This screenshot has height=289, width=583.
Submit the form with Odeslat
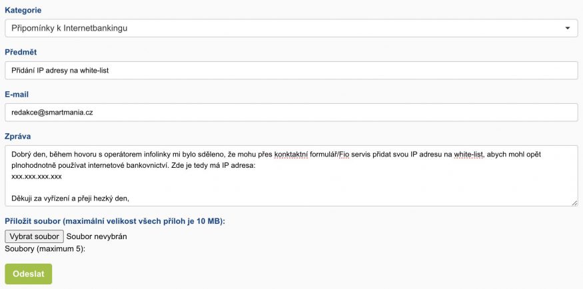(28, 274)
